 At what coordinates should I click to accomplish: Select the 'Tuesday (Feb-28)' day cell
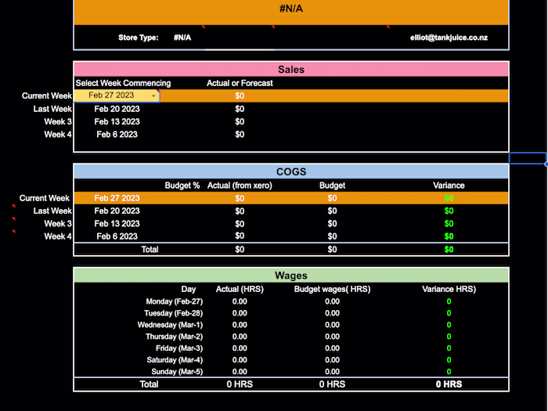173,313
